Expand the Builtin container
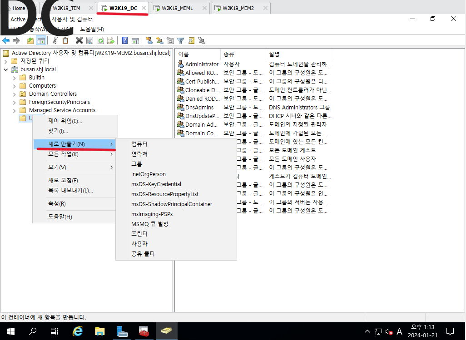This screenshot has width=466, height=340. 14,78
